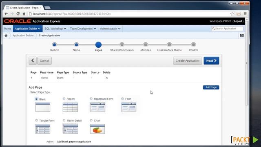
Task: Jump to Confirm wizard step
Action: click(x=193, y=45)
